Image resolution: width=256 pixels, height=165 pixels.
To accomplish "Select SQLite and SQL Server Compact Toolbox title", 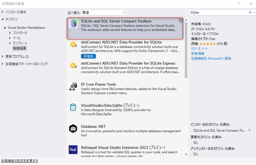I will tap(116, 21).
